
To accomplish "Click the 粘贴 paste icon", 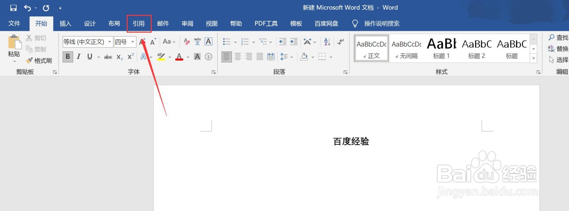I will click(14, 42).
